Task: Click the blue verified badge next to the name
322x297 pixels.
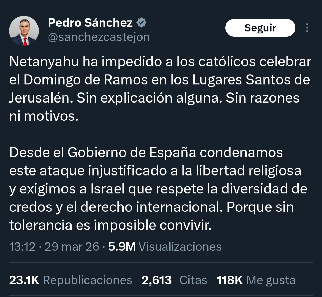Action: click(x=141, y=23)
